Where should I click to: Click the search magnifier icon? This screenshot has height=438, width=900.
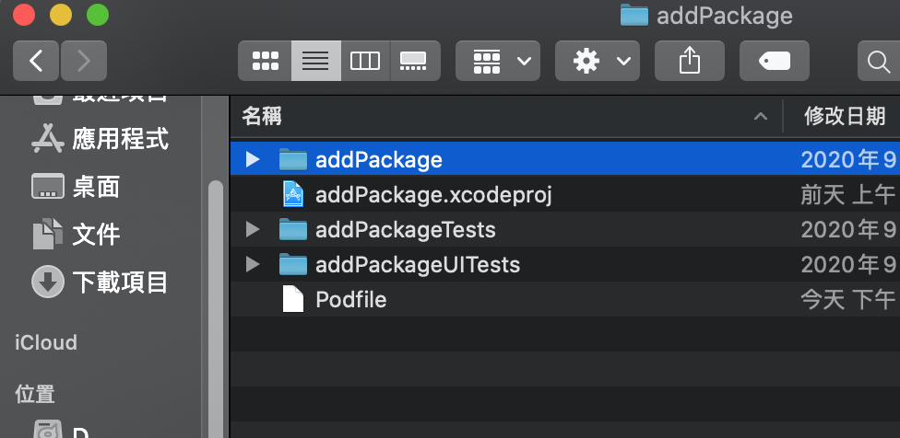click(878, 62)
